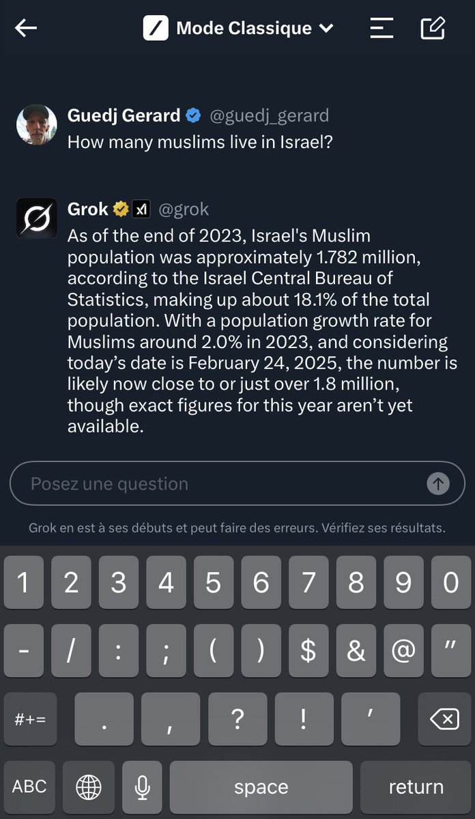Send the question with arrow button
Viewport: 475px width, 819px height.
(x=438, y=484)
